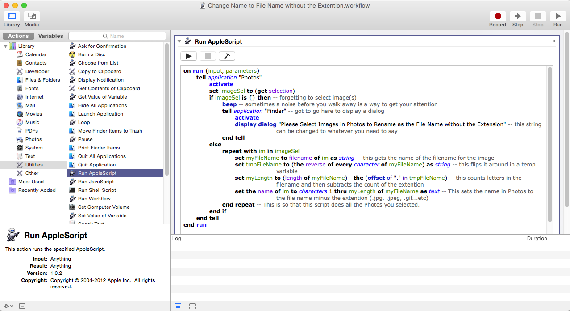The width and height of the screenshot is (570, 311).
Task: Compile script with the hammer icon
Action: 227,56
